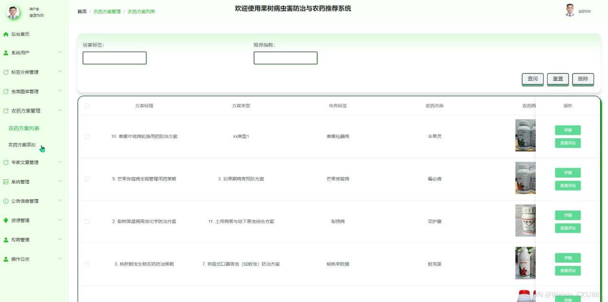The width and height of the screenshot is (608, 302).
Task: Click 查看评论 for the 霉必清 row
Action: [568, 186]
